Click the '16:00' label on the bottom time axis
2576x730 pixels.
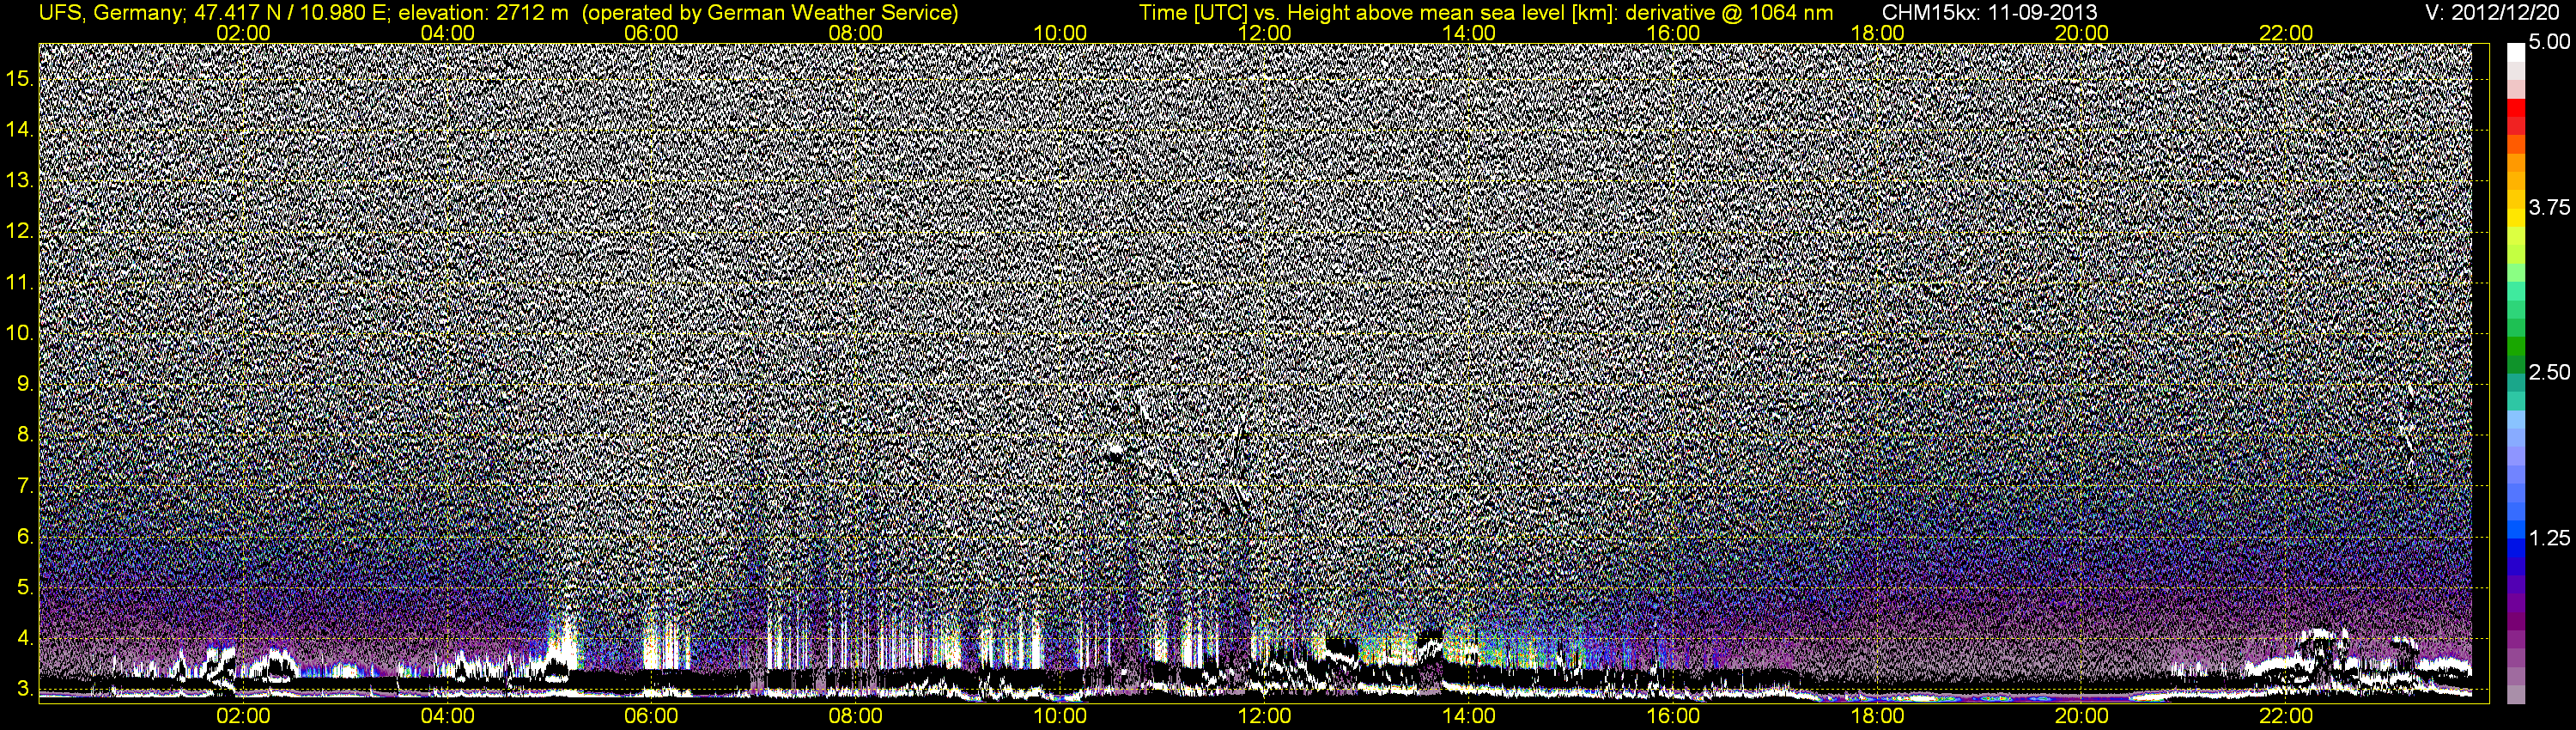[x=1673, y=716]
